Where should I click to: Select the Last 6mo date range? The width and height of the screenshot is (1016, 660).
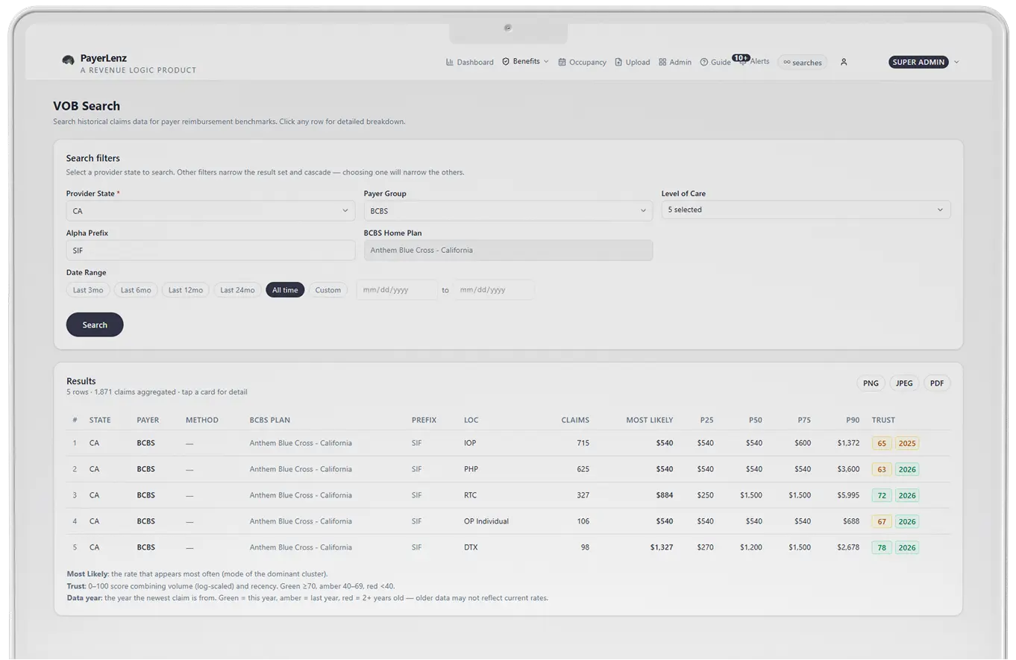[136, 289]
